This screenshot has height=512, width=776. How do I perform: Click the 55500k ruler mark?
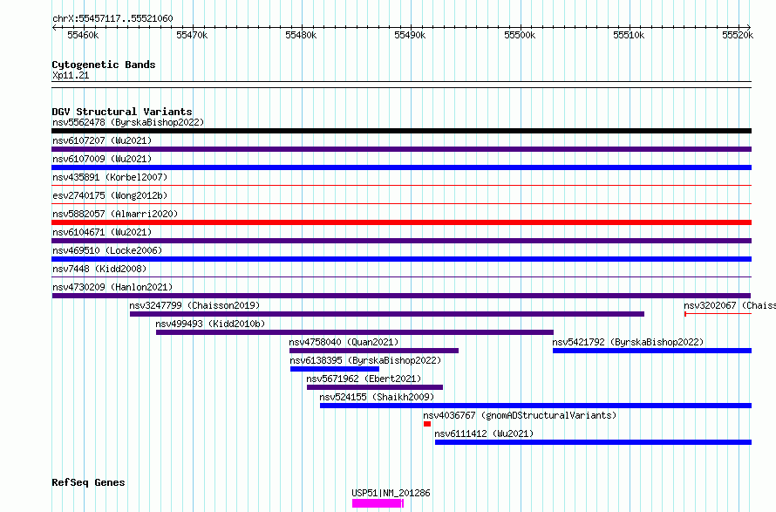520,35
